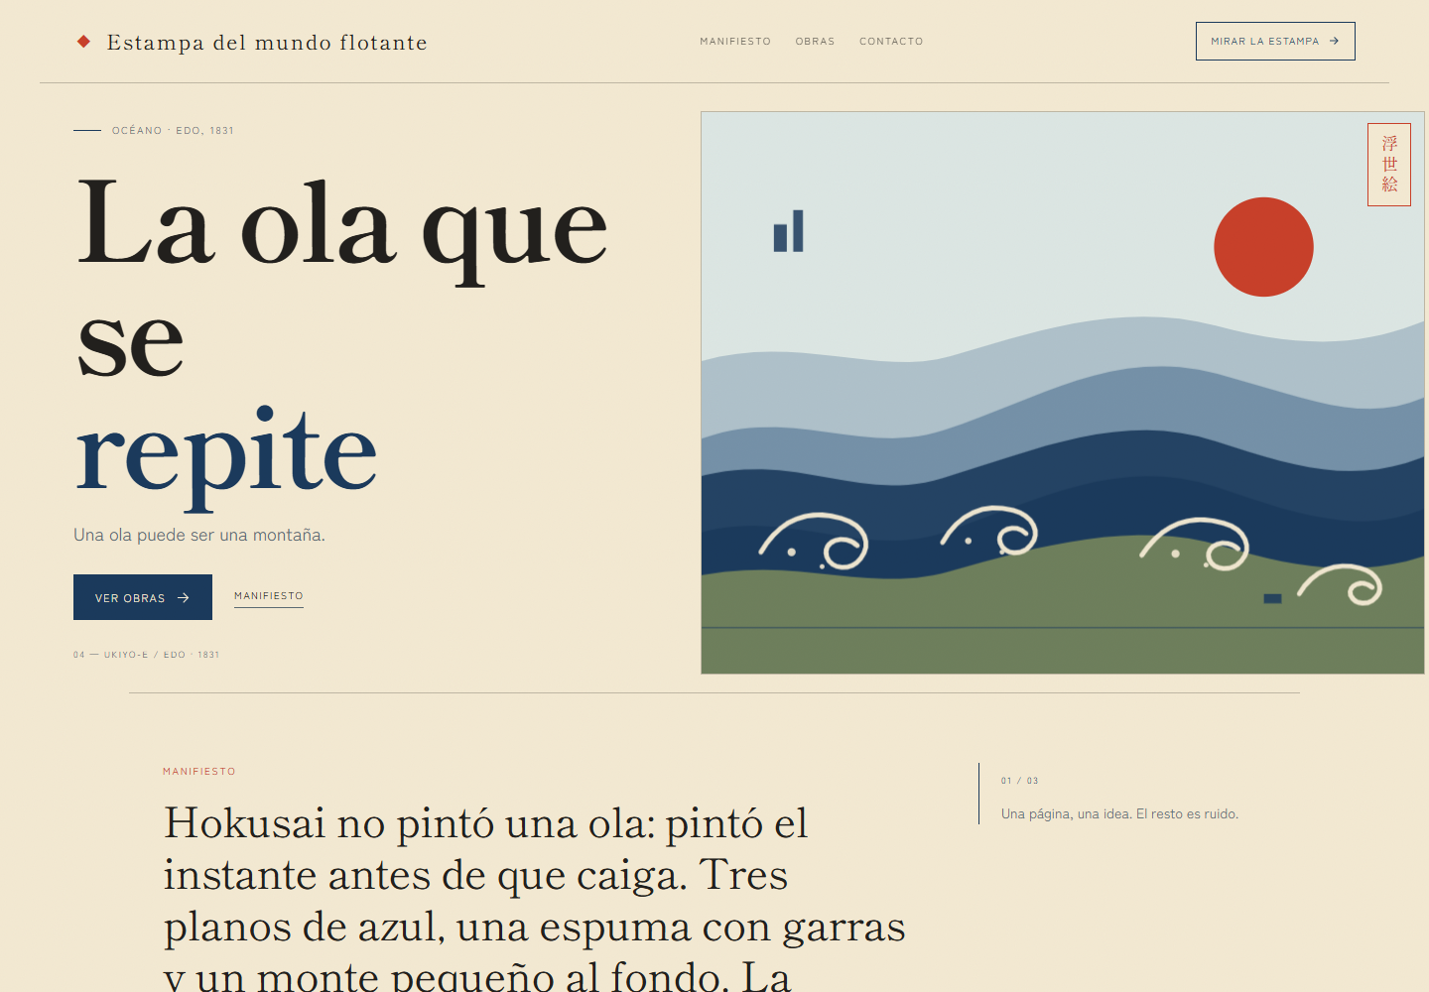Click the red kanji seal on the artwork
Image resolution: width=1429 pixels, height=992 pixels.
[1389, 165]
